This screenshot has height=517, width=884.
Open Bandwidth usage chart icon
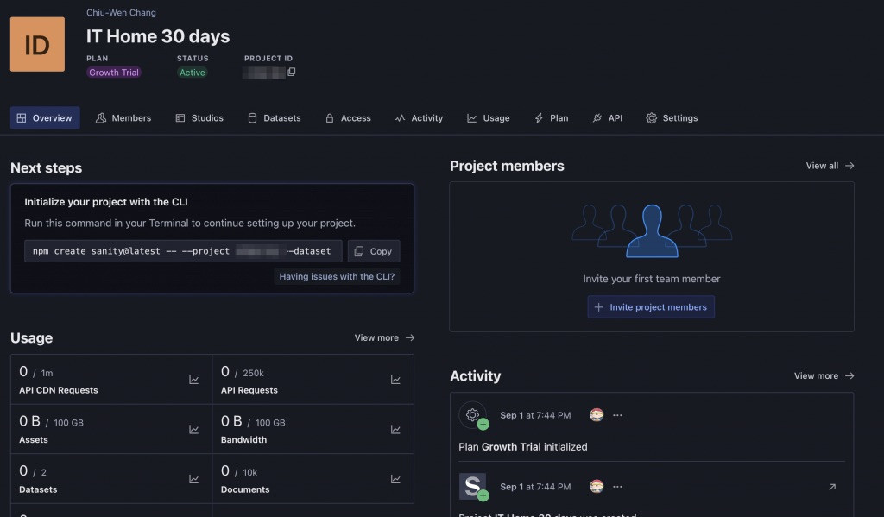(395, 430)
